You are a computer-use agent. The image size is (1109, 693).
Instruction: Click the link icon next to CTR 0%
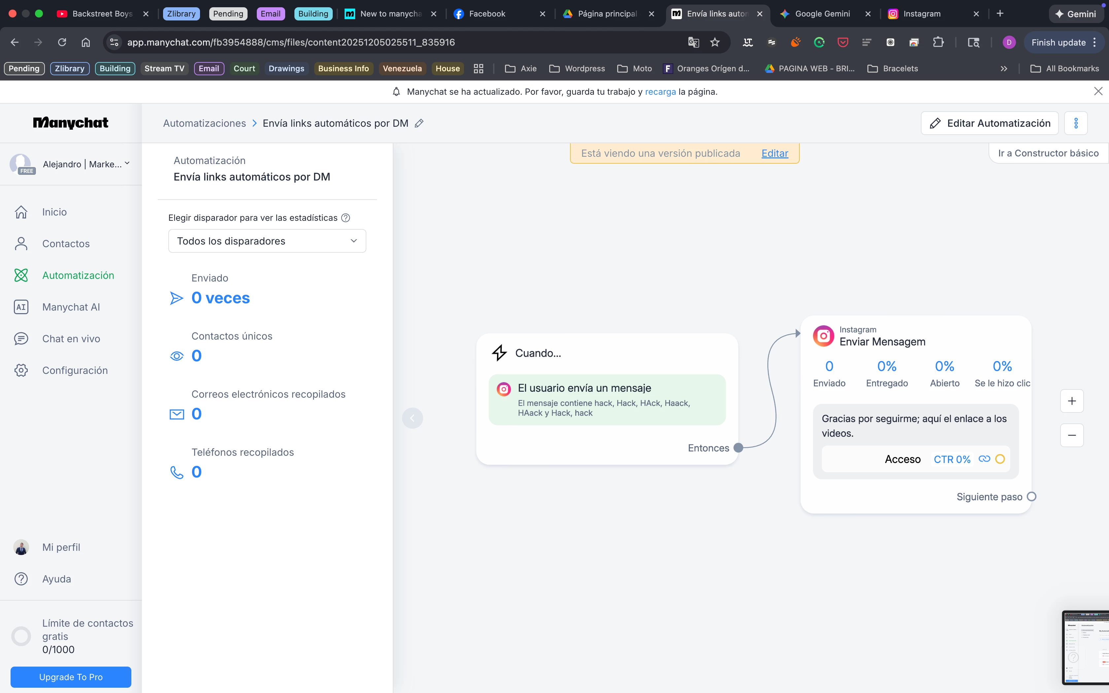click(984, 459)
